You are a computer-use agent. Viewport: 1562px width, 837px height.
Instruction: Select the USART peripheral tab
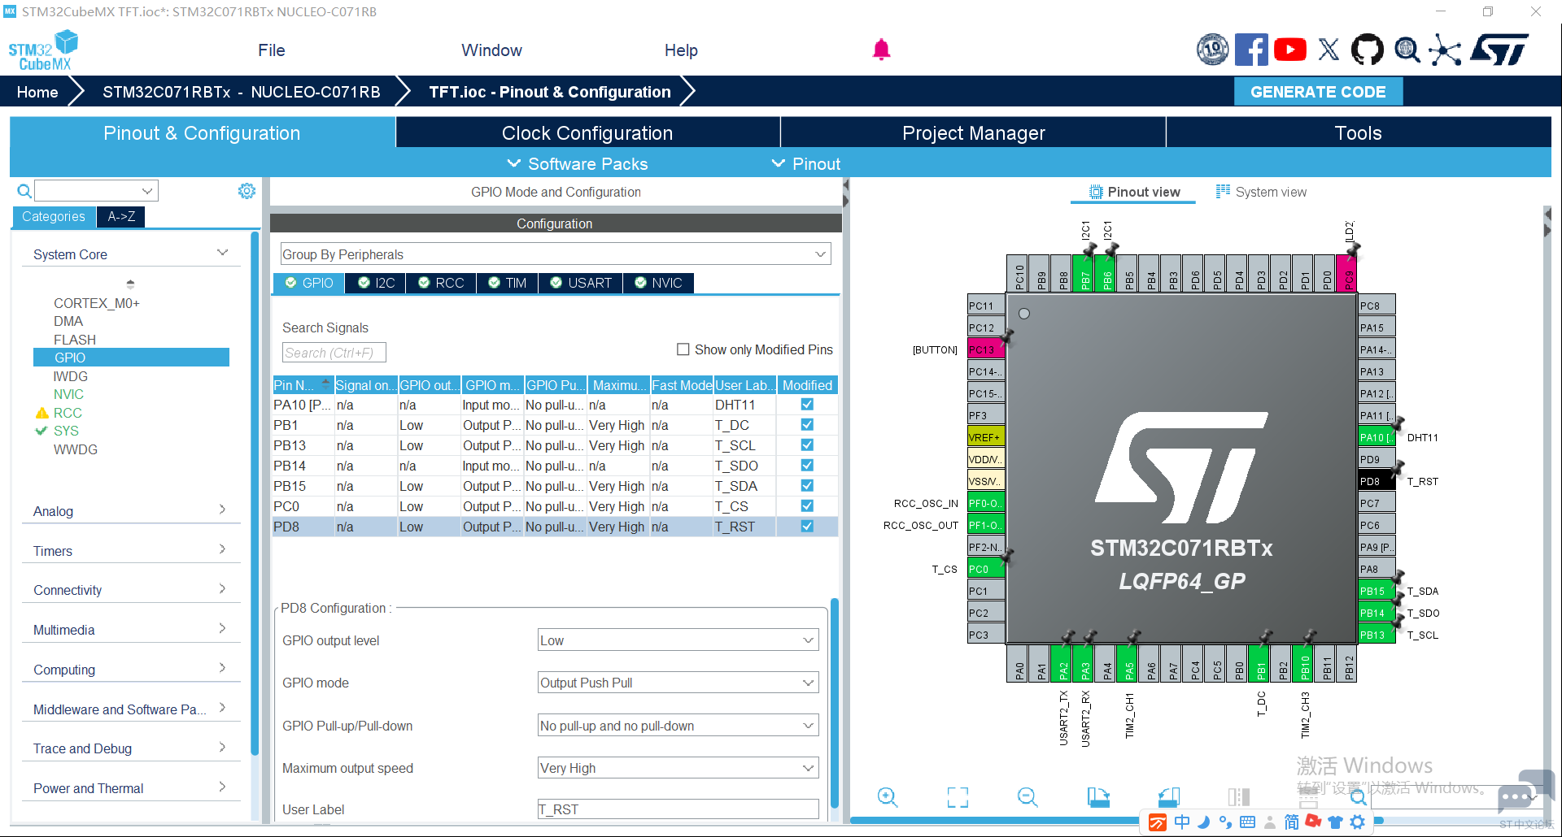coord(581,283)
